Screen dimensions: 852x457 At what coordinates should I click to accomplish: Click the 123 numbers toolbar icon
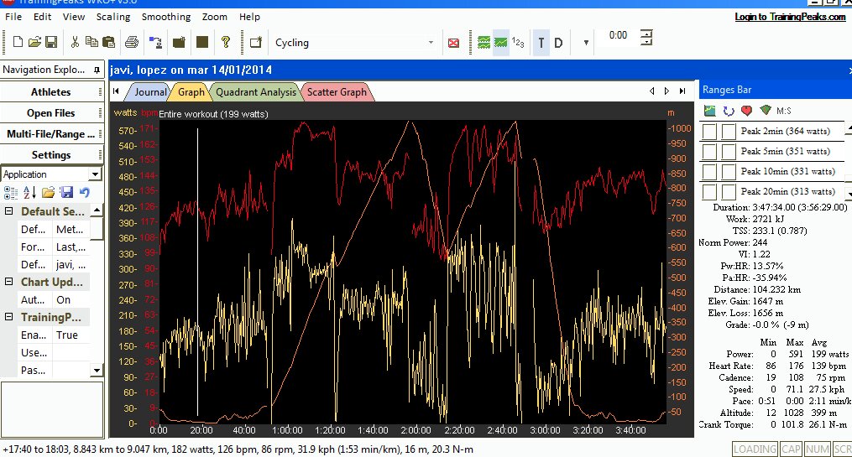[519, 42]
